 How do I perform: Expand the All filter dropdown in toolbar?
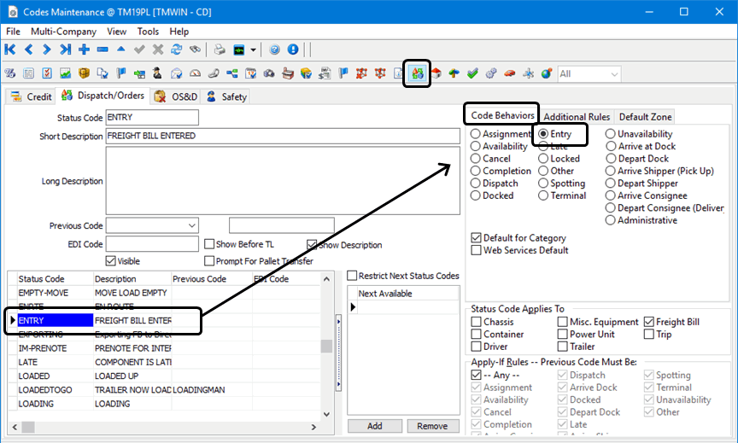(x=614, y=74)
